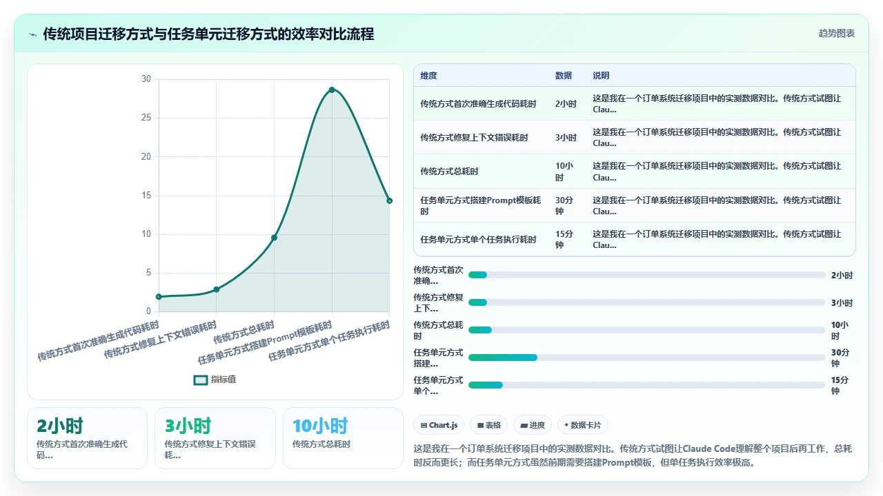Click the progress value label 15分钟
The height and width of the screenshot is (496, 883).
(840, 385)
